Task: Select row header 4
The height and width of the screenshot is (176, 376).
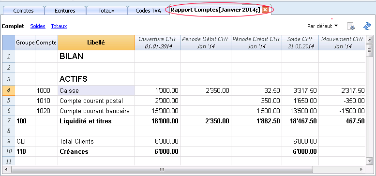Action: [9, 90]
